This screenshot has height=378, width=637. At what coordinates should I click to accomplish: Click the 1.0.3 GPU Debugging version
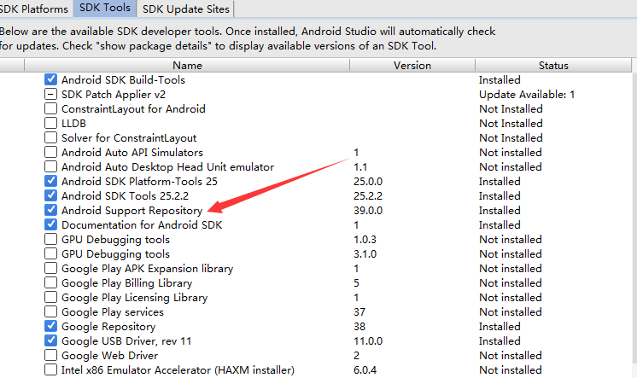[365, 240]
